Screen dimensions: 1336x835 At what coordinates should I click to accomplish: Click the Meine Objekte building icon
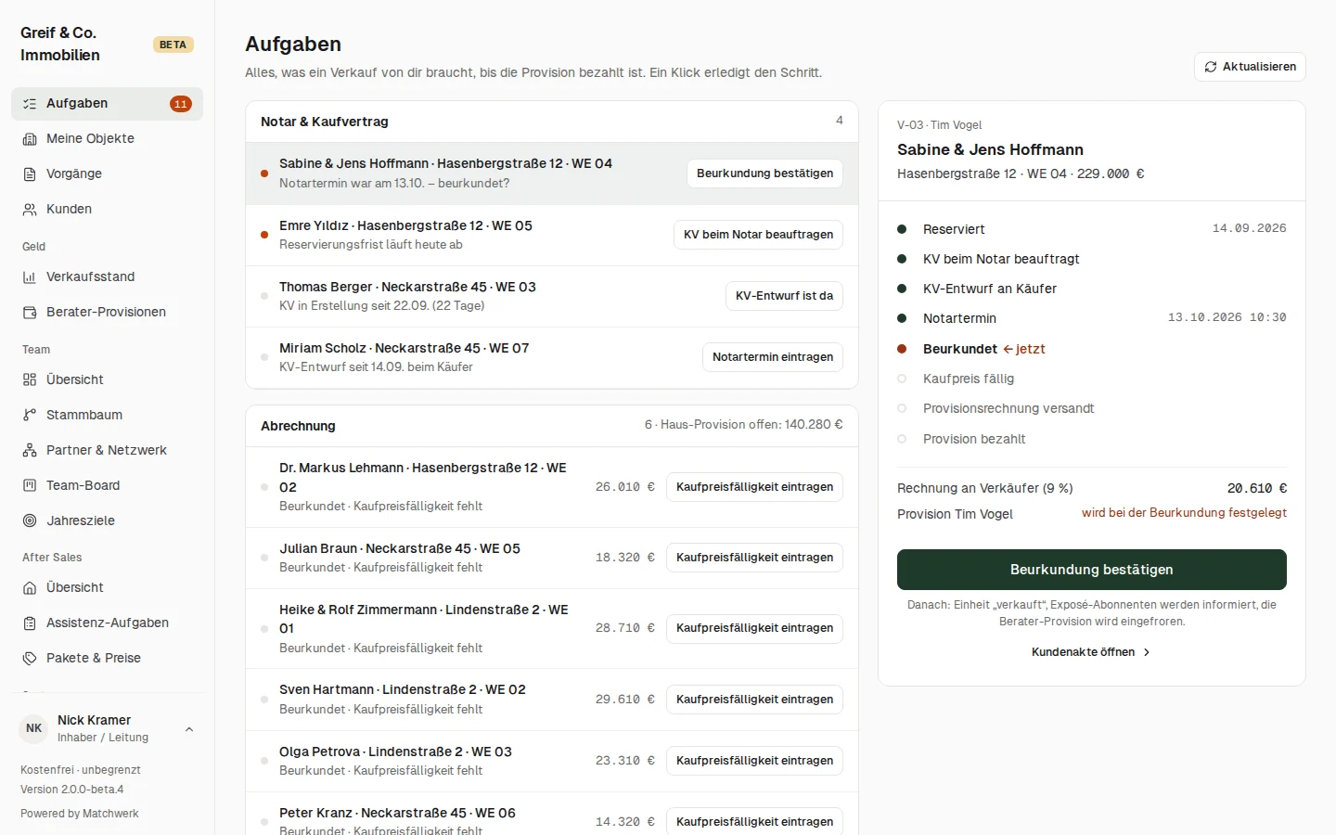[30, 139]
